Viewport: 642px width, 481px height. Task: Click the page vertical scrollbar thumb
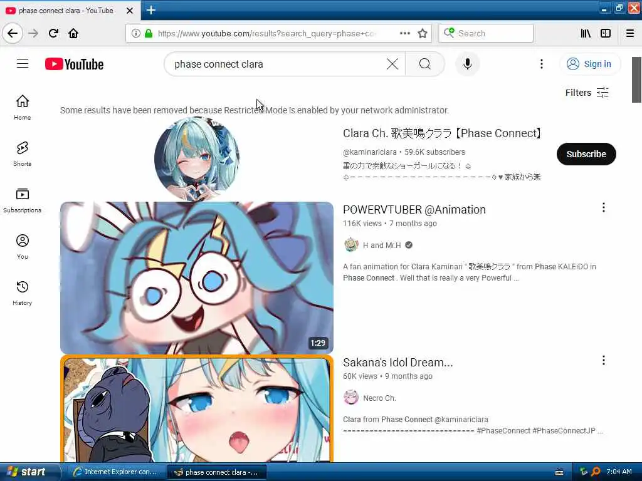636,80
